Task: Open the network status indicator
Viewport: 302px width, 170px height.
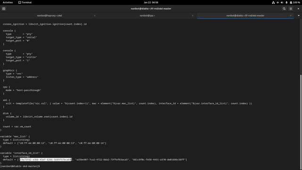Action: [x=273, y=2]
